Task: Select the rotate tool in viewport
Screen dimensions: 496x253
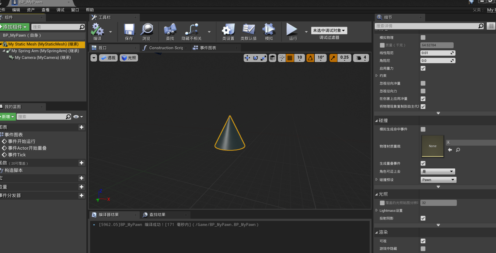Action: coord(255,58)
